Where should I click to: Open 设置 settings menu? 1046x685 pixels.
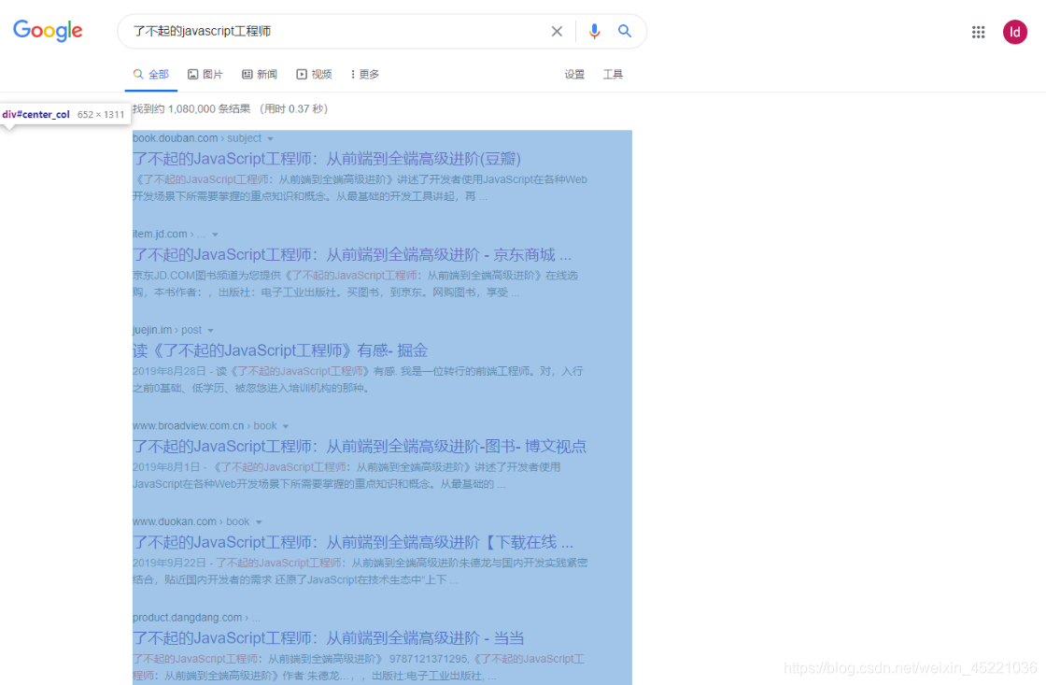(x=573, y=74)
